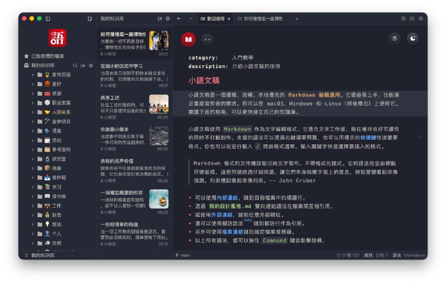
Task: Click the new note icon above the logo
Action: pos(90,19)
